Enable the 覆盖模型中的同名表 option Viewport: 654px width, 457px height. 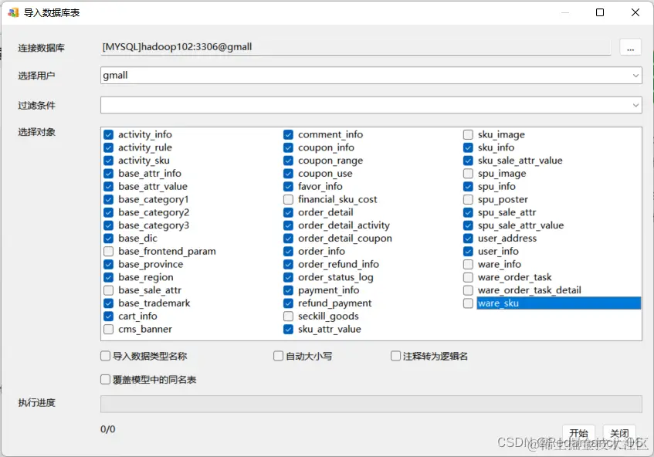click(105, 378)
